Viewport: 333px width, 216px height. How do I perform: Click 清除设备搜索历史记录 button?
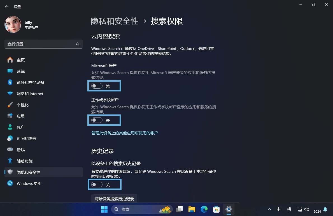click(114, 199)
